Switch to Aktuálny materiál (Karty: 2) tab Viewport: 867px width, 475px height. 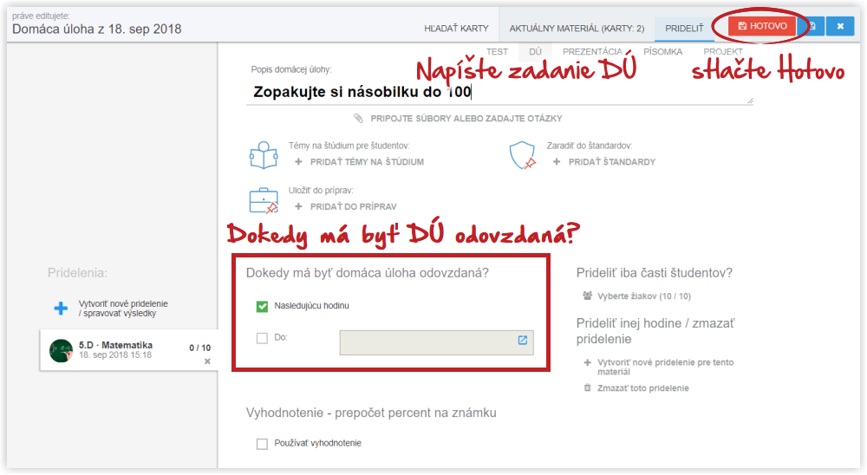577,29
